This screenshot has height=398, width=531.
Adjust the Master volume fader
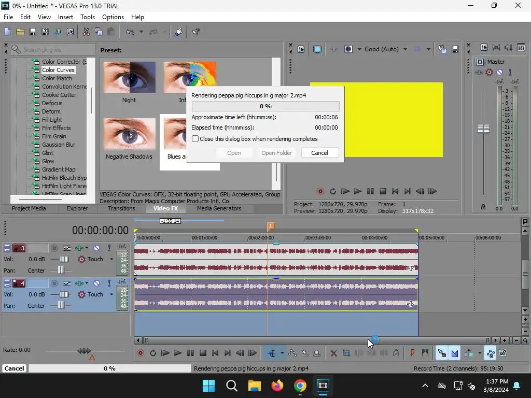coord(483,129)
